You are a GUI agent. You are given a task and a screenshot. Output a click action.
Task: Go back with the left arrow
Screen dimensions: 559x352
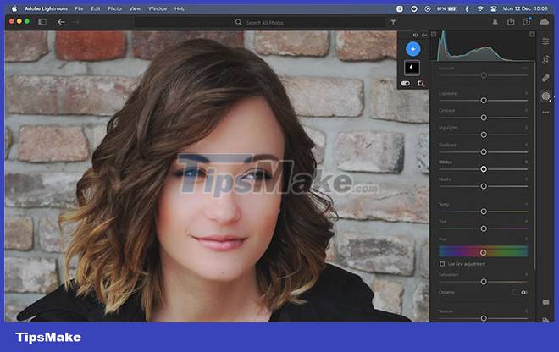pos(61,22)
